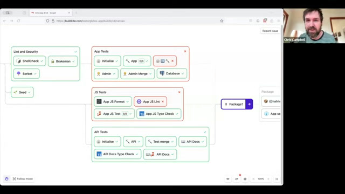Open a new browser tab with plus
Image resolution: width=345 pixels, height=194 pixels.
76,13
